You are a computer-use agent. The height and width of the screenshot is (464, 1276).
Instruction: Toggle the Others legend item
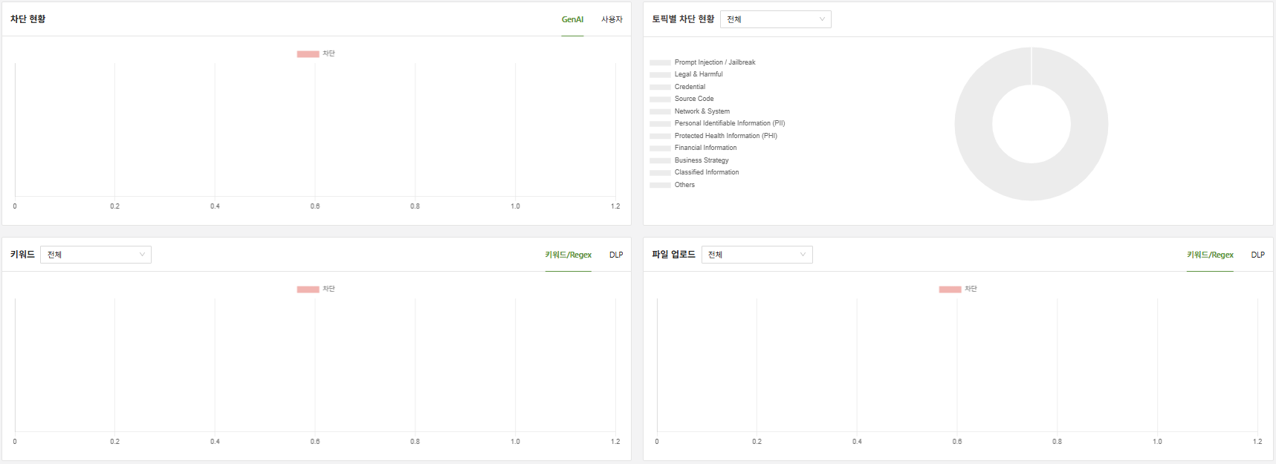pos(684,185)
